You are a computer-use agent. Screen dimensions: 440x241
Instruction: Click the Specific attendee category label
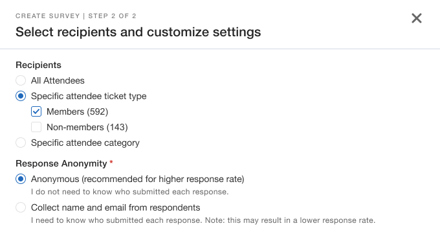tap(85, 143)
